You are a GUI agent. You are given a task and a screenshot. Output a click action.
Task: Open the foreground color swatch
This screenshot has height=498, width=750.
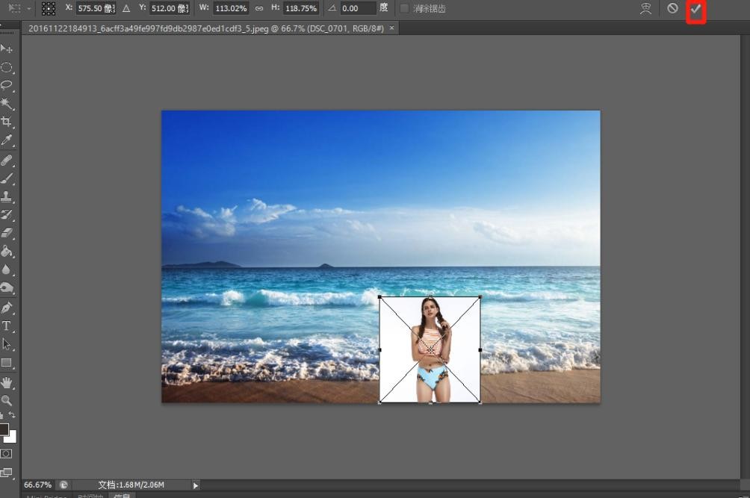click(4, 429)
